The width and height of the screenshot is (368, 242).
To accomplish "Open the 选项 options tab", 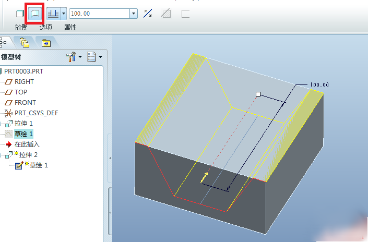I will [45, 27].
